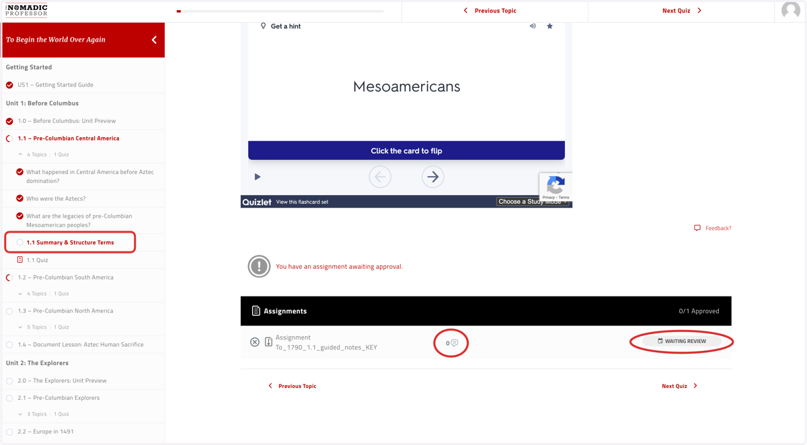Click bottom Previous Topic left chevron
Screen dimensions: 807x445
[x=270, y=386]
